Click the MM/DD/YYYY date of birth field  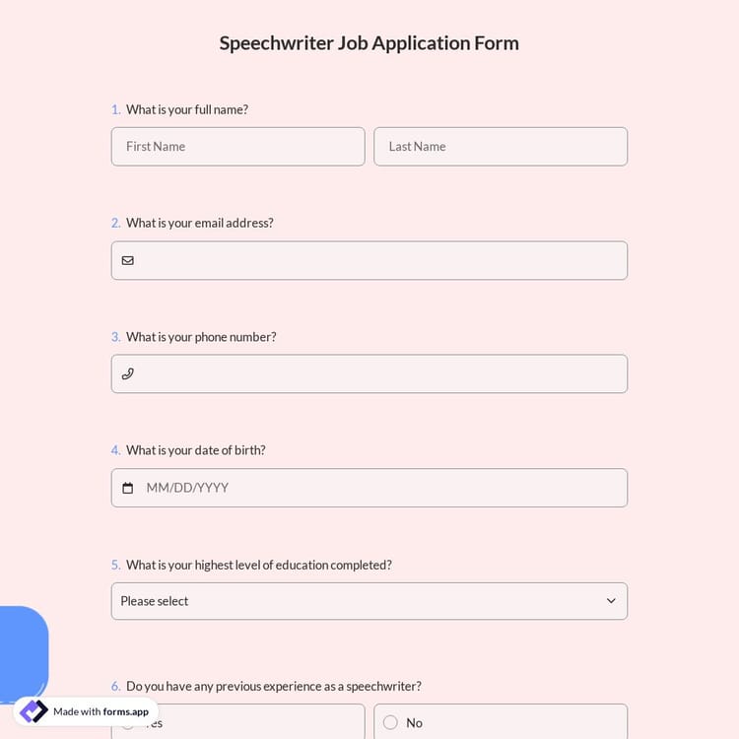(379, 488)
